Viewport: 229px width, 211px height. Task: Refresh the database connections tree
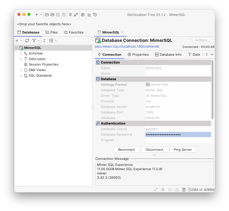27,40
